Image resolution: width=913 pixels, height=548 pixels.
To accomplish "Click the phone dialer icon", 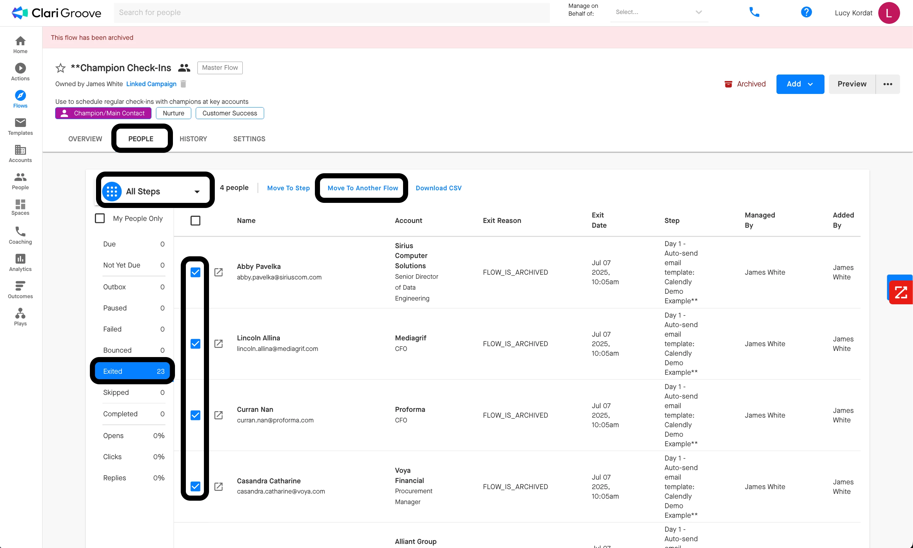I will [754, 12].
